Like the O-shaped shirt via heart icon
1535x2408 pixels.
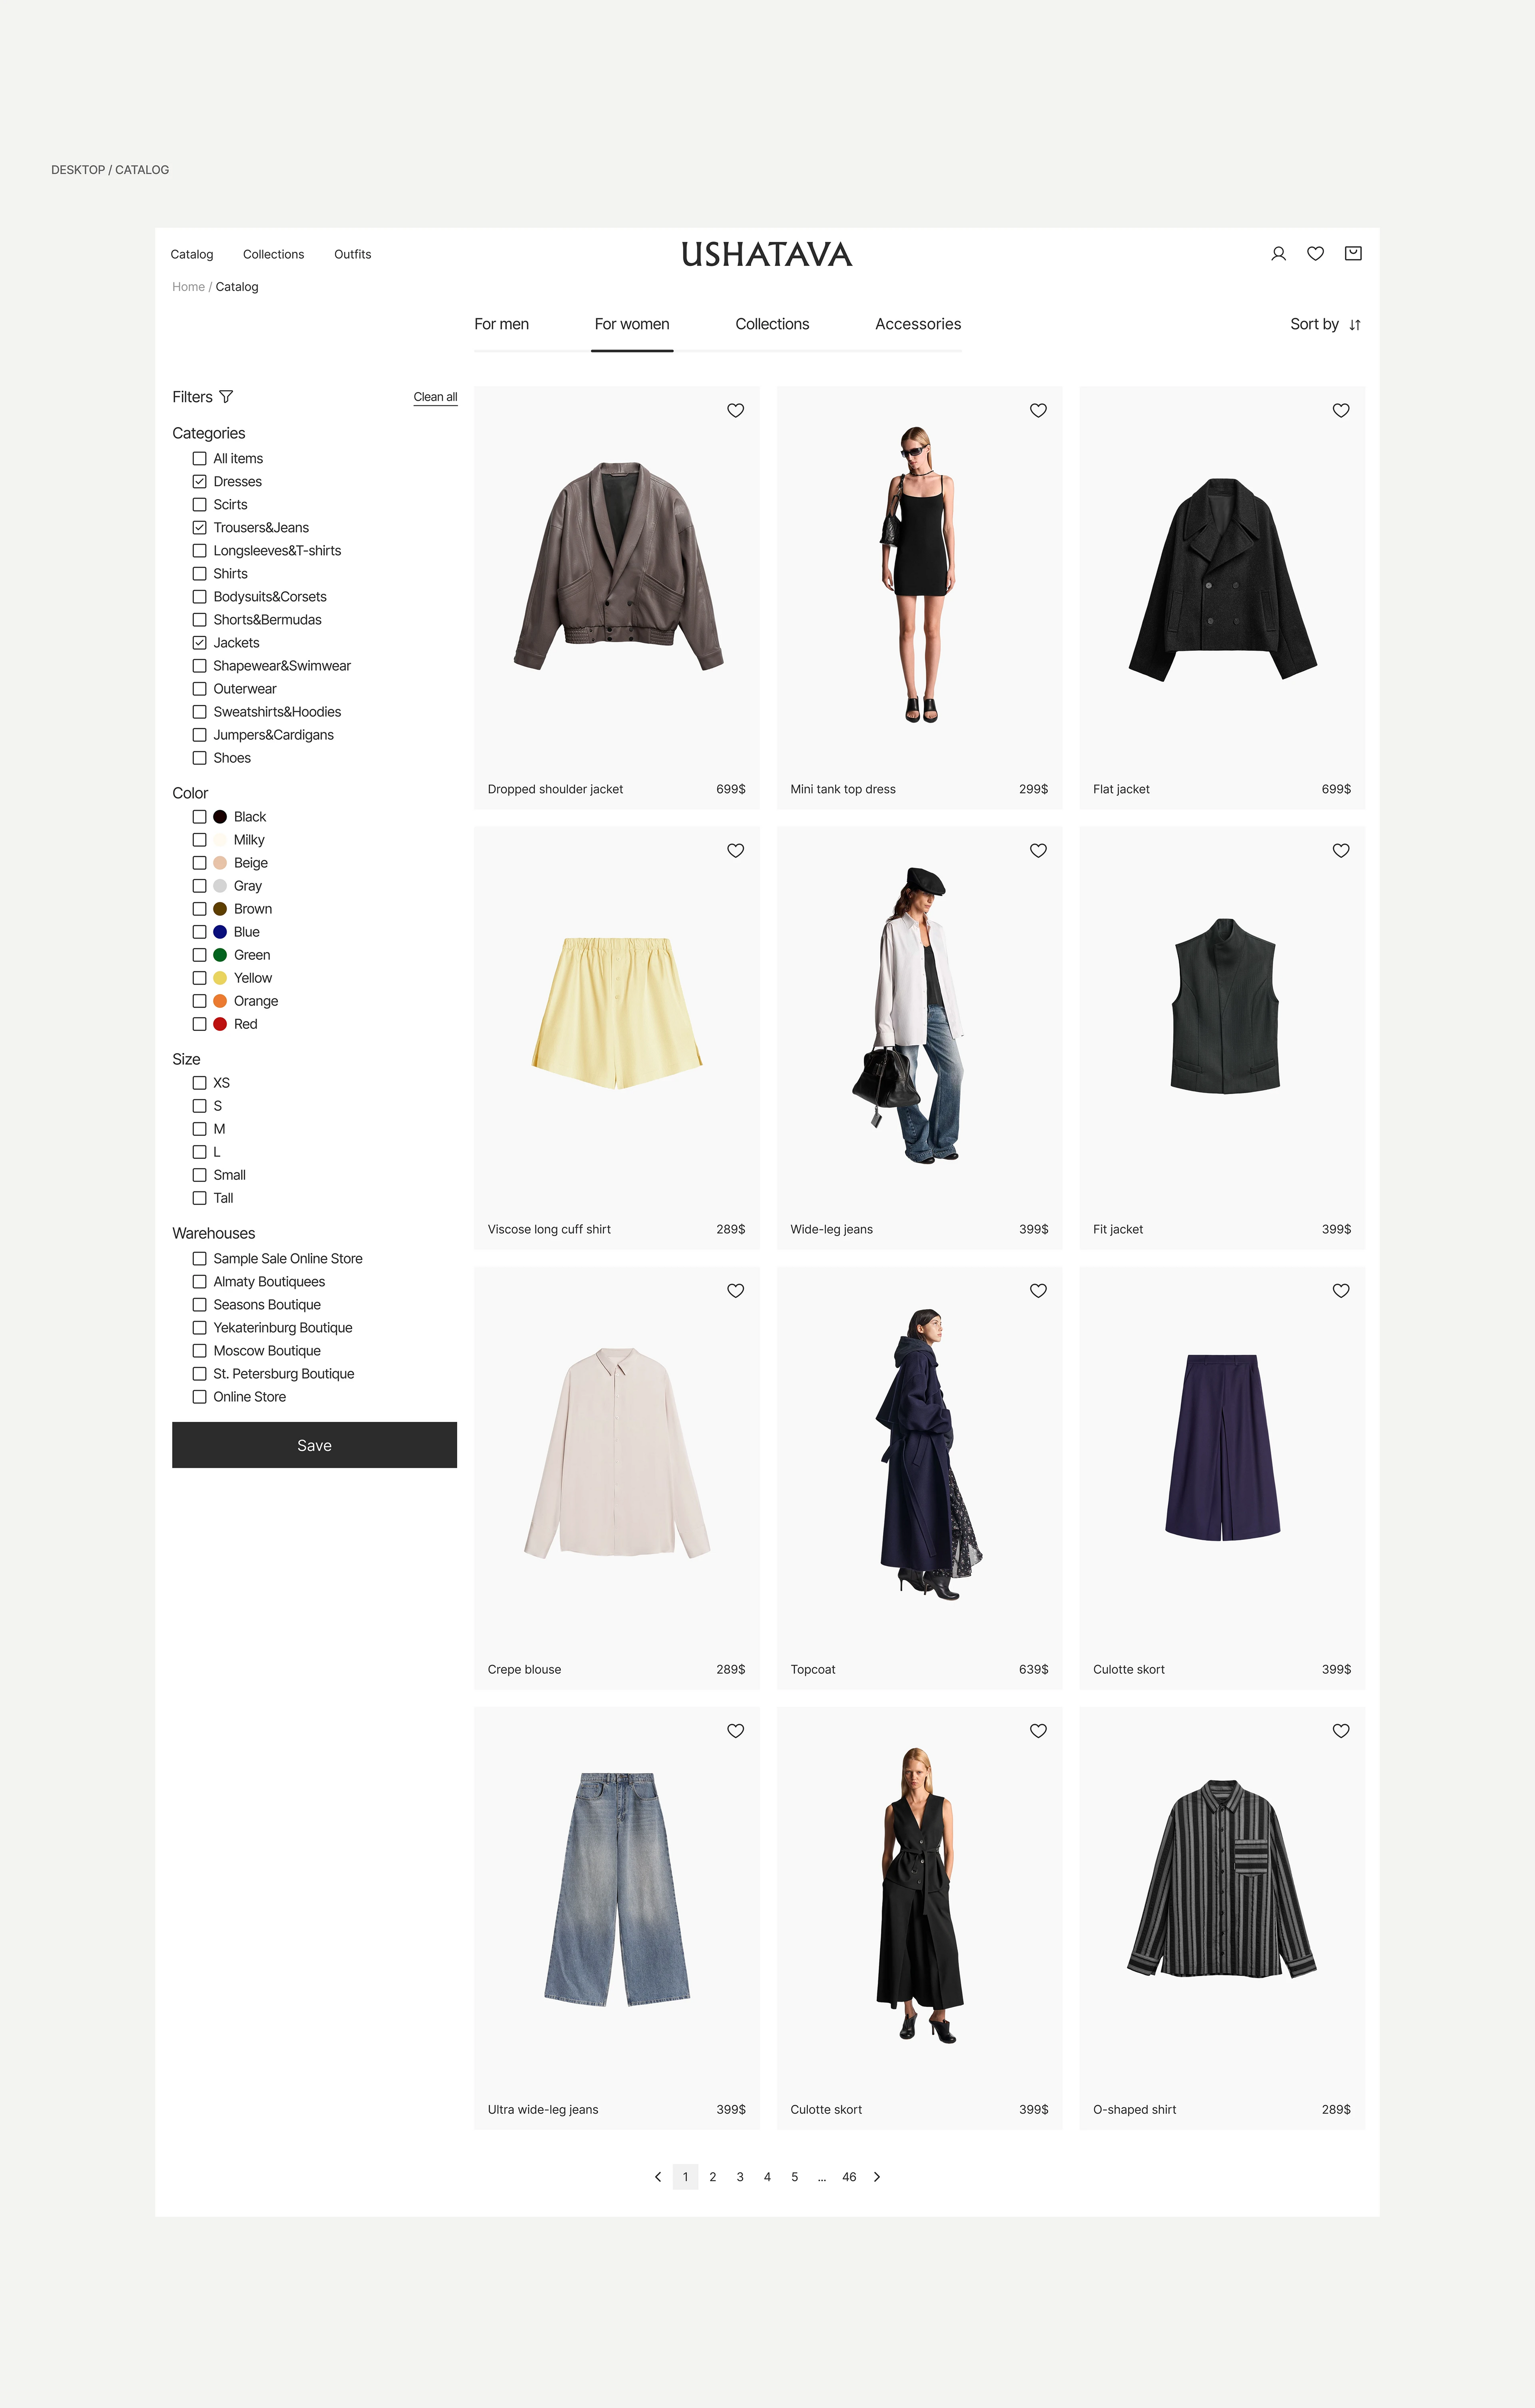pyautogui.click(x=1341, y=1731)
